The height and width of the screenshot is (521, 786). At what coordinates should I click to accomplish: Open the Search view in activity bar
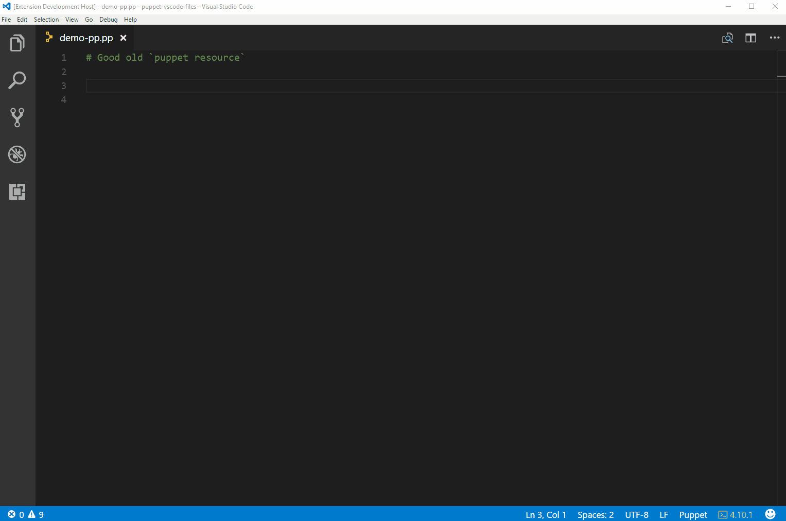[x=17, y=80]
